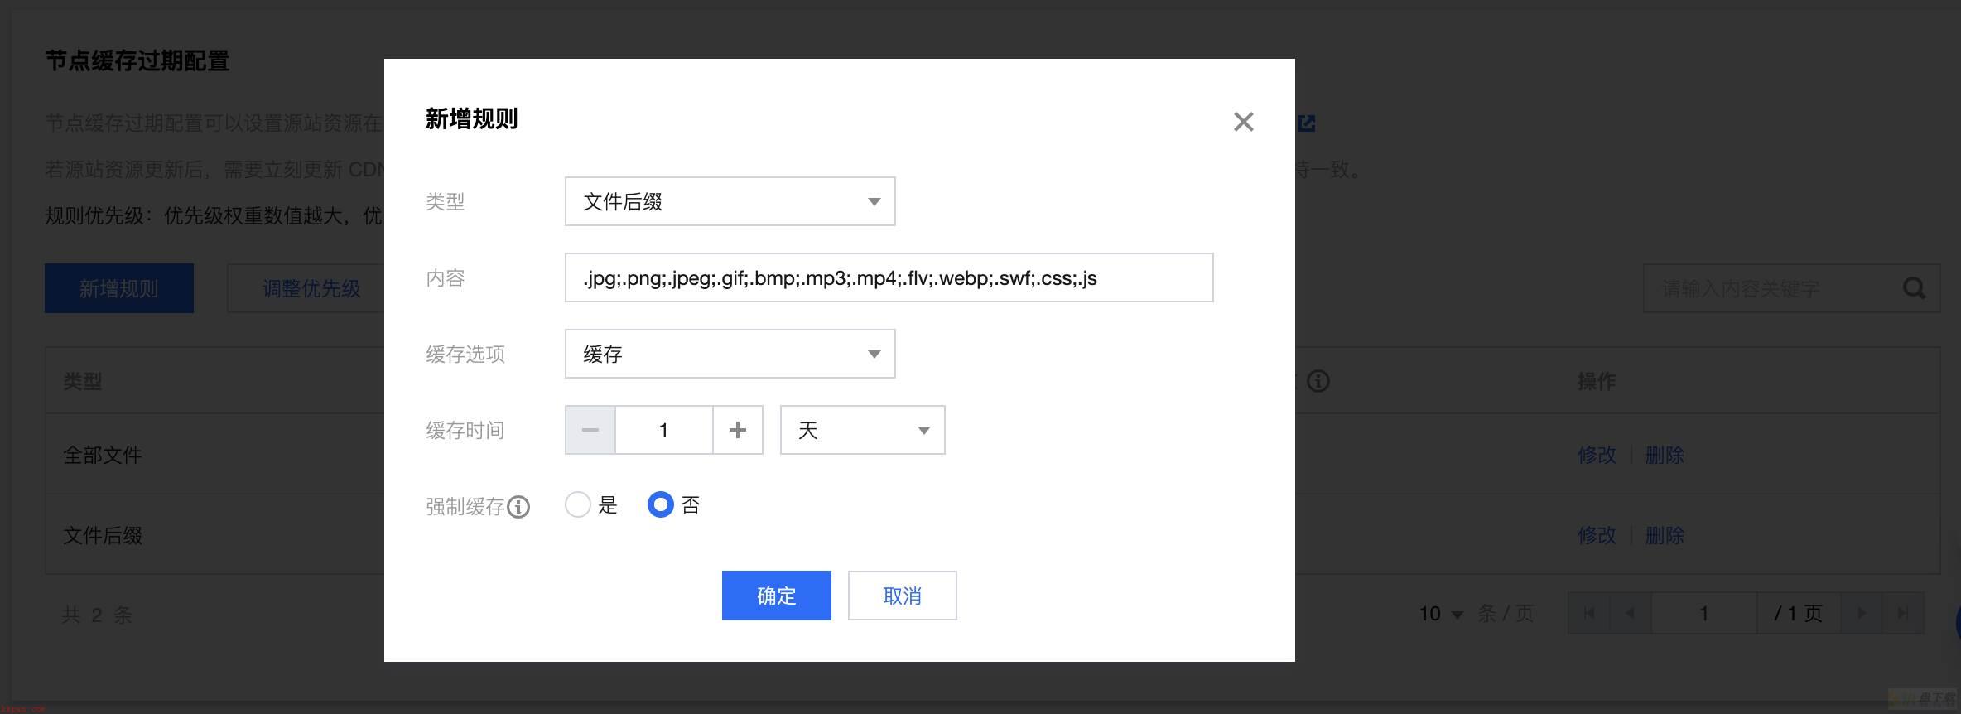Open the 10 条/页 page size dropdown

tap(1441, 614)
